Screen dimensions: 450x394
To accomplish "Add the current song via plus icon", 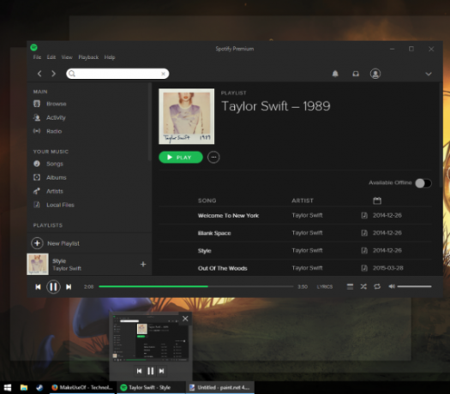I will [143, 264].
